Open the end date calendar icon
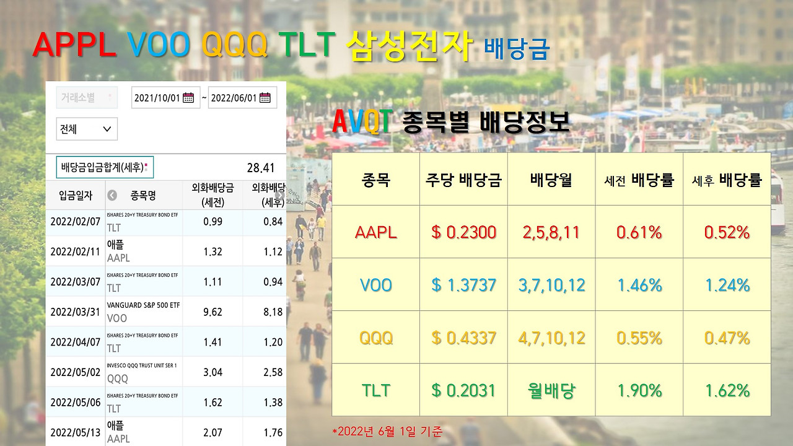This screenshot has height=446, width=793. click(265, 98)
